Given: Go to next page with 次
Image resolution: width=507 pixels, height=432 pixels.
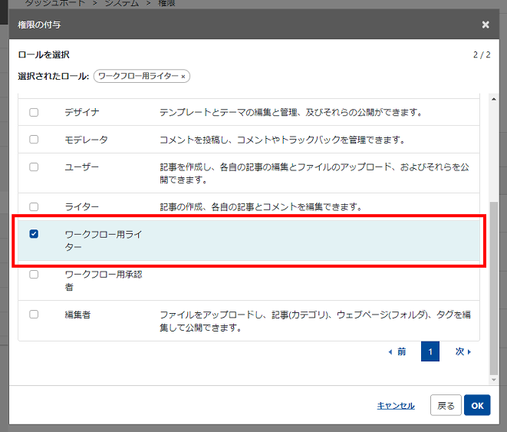Looking at the screenshot, I should [463, 351].
